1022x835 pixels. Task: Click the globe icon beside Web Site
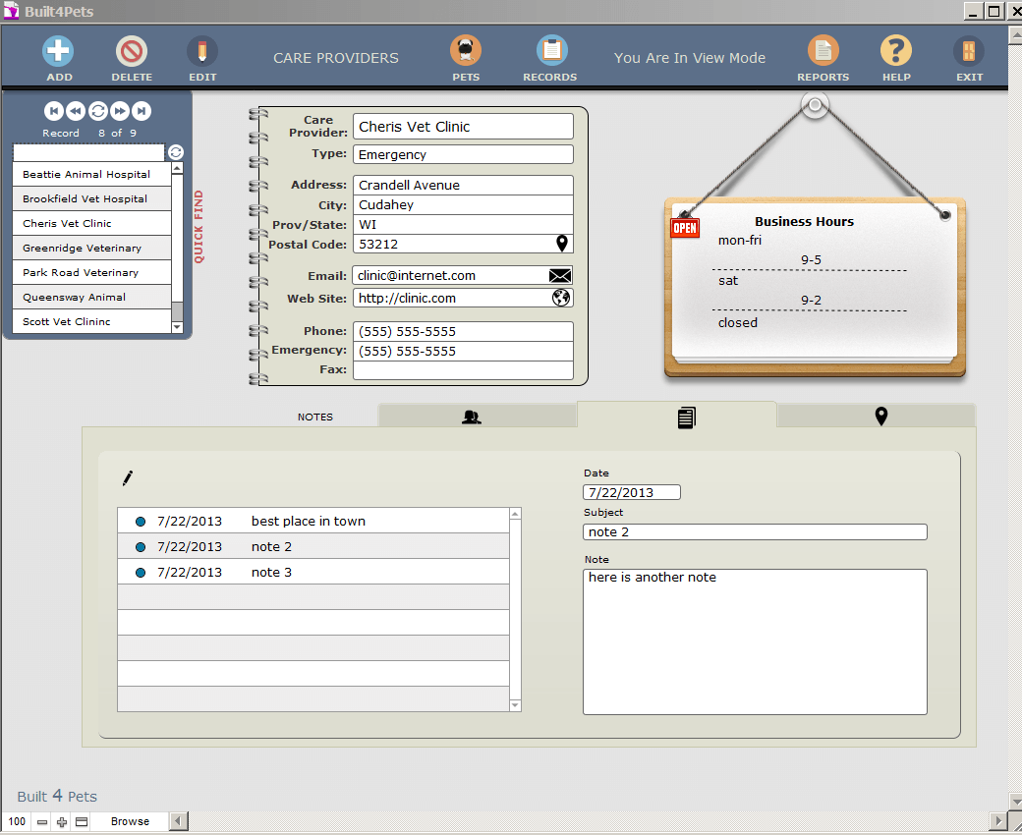click(561, 298)
